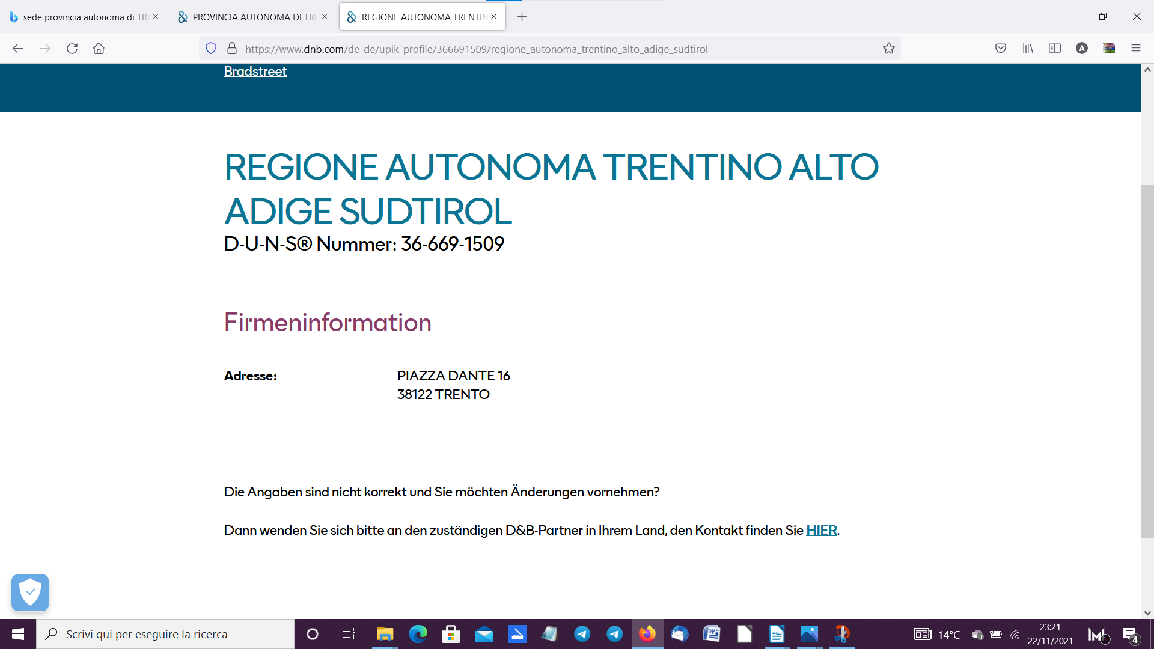Click the scrollbar up arrow

click(x=1147, y=70)
